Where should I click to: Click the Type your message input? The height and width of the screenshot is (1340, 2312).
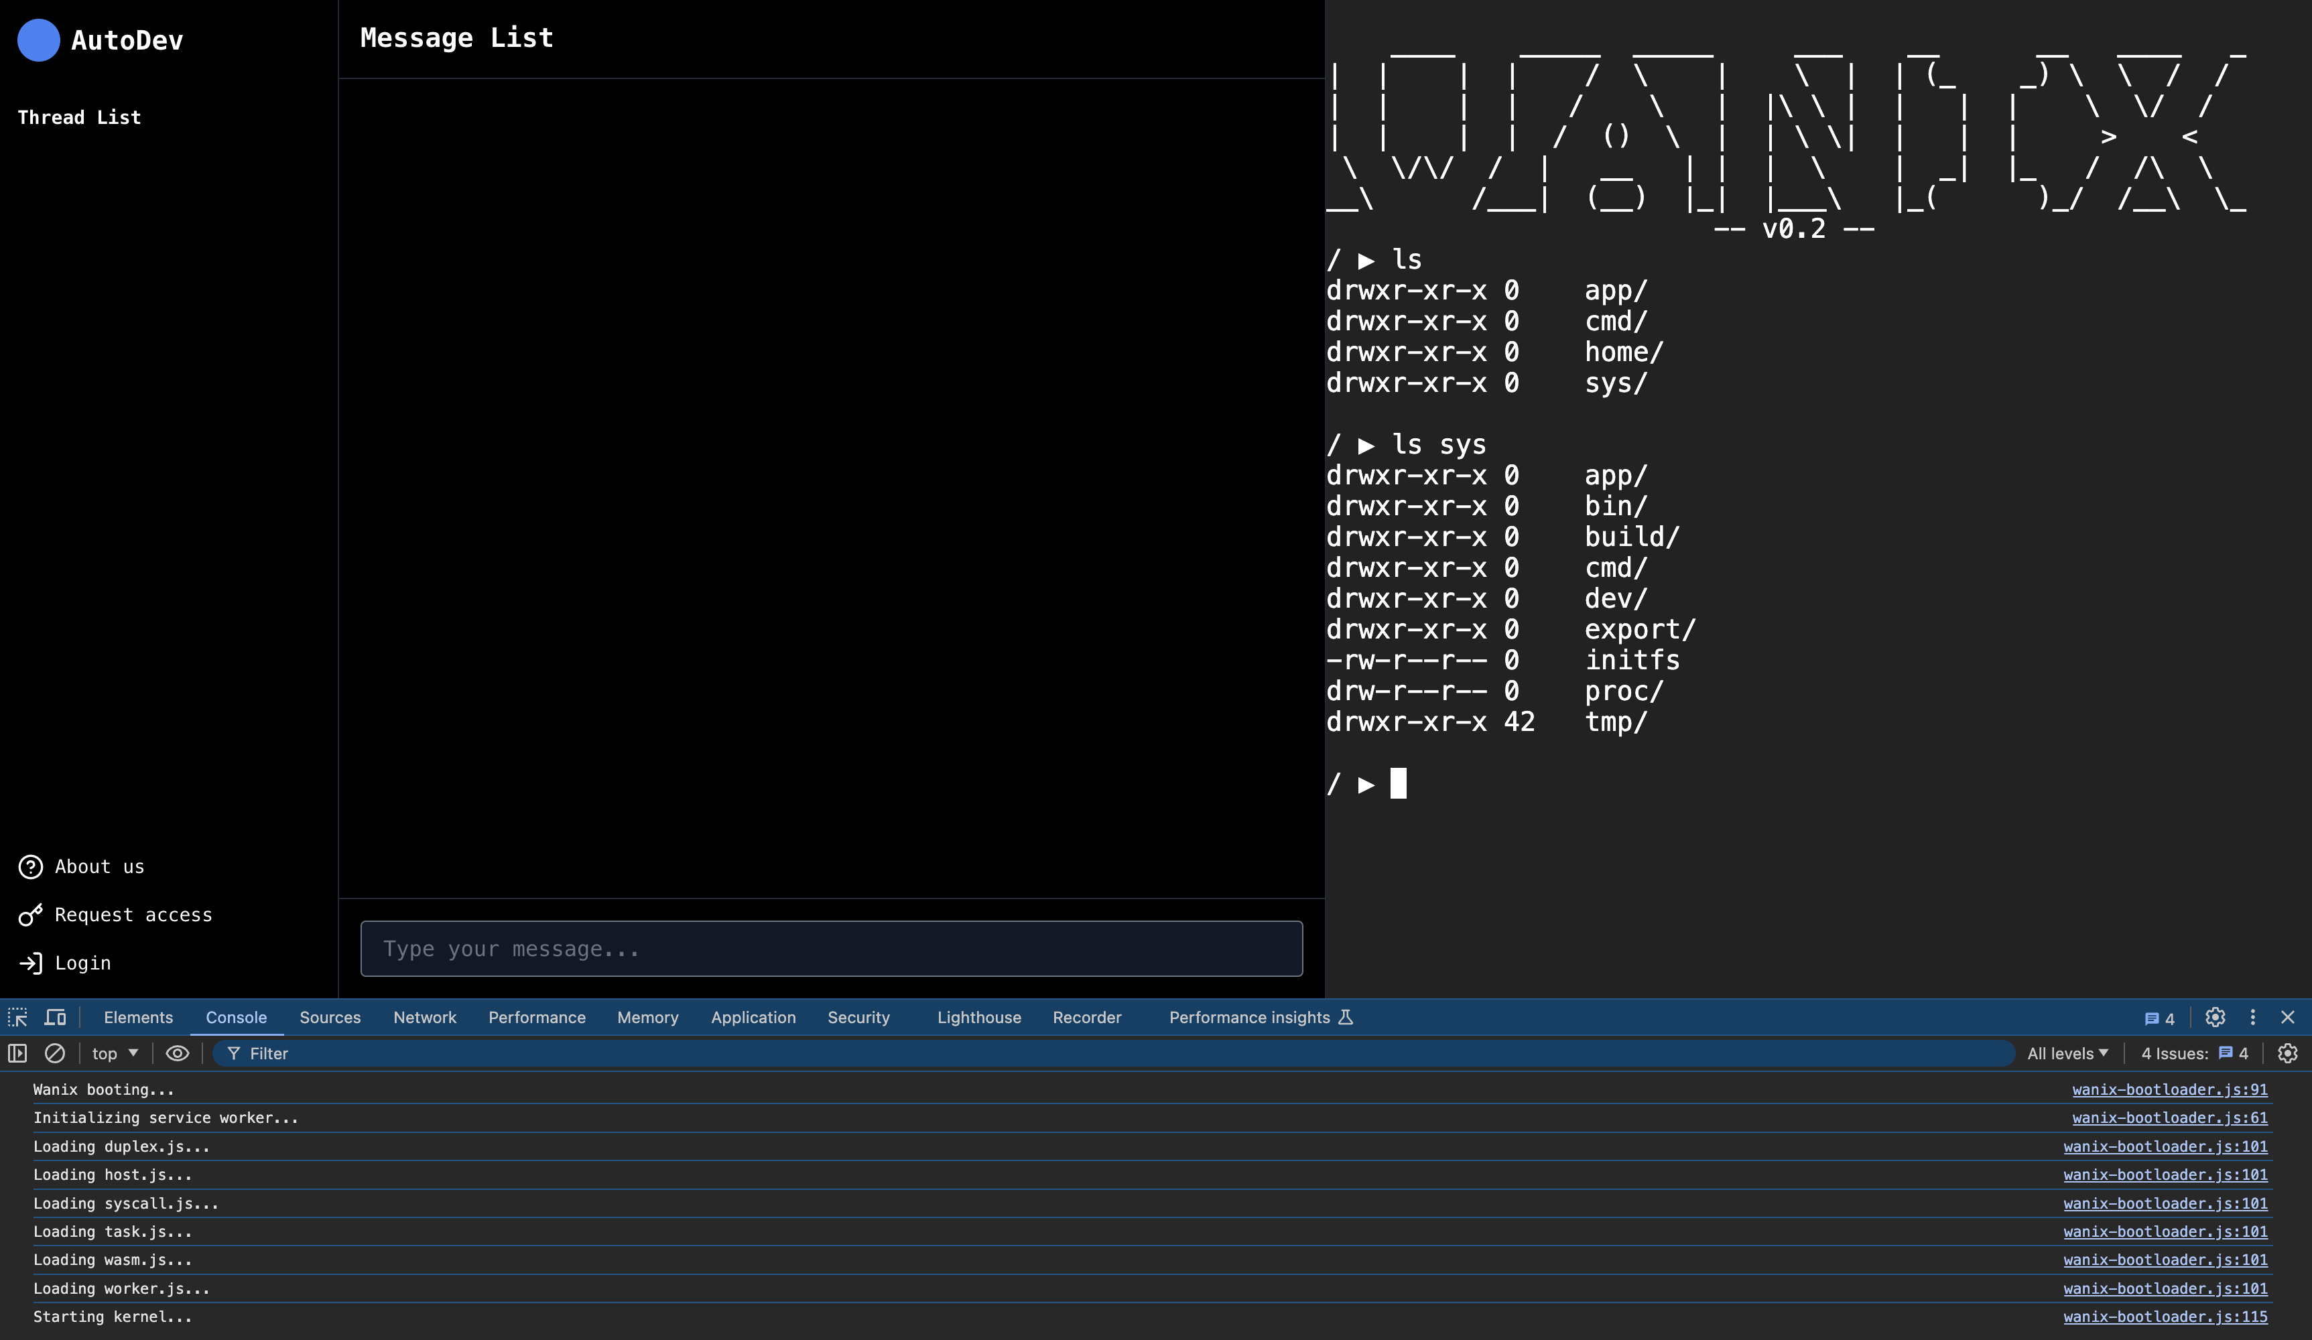click(x=830, y=948)
